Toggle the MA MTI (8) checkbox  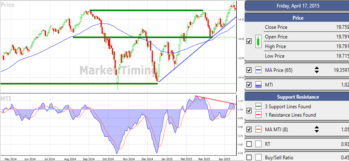pos(249,130)
